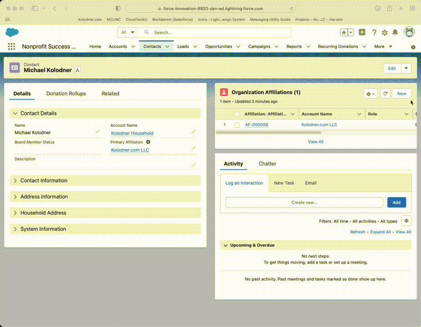Edit the Description pencil icon
Image resolution: width=421 pixels, height=327 pixels.
click(x=193, y=165)
